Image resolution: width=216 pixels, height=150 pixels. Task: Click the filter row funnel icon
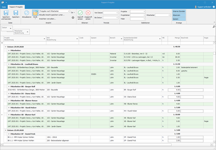coord(2,43)
